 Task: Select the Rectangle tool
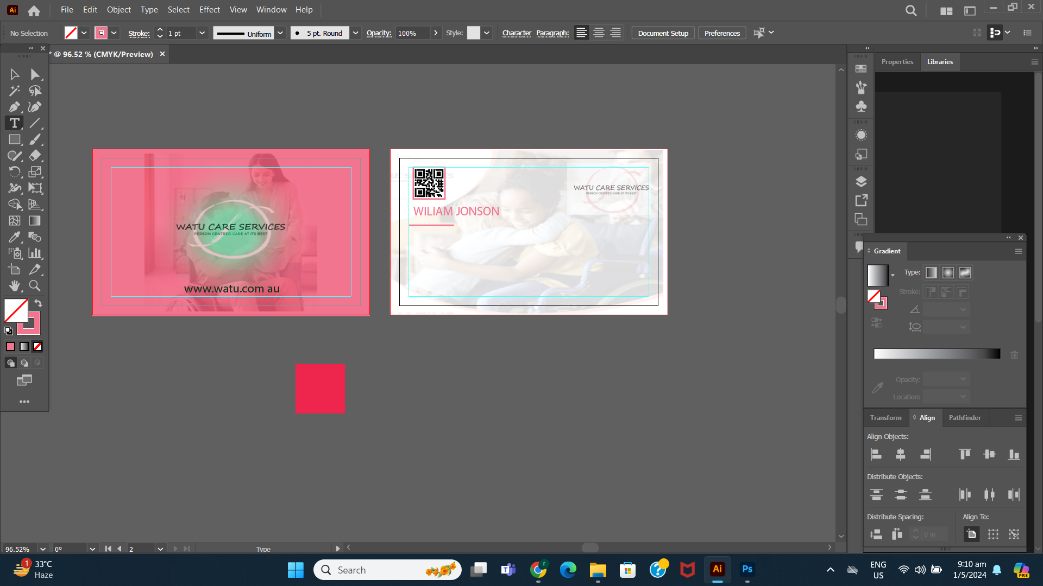tap(14, 139)
